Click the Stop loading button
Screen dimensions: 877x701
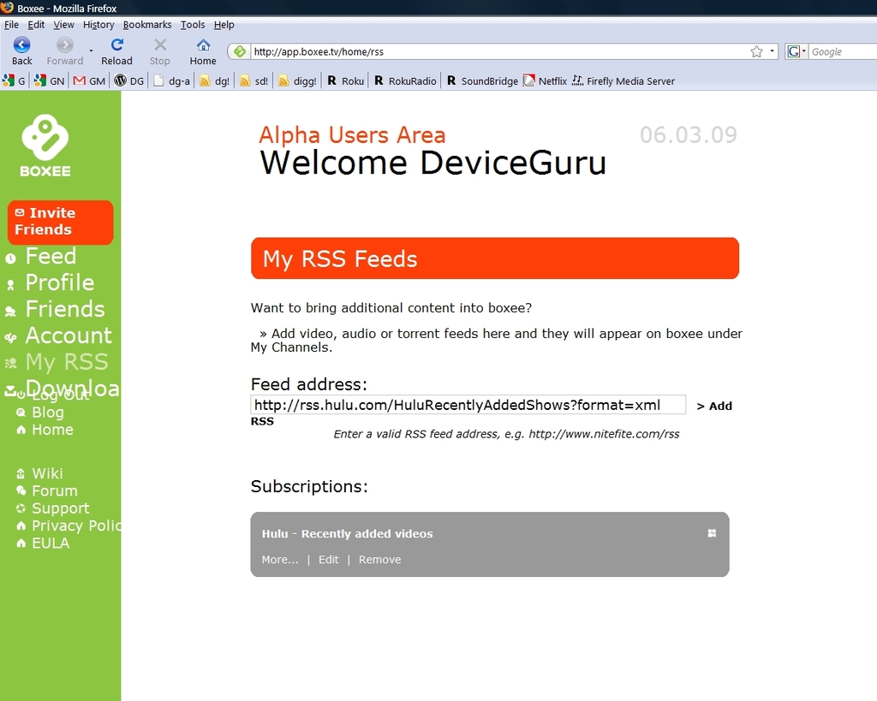pyautogui.click(x=160, y=51)
